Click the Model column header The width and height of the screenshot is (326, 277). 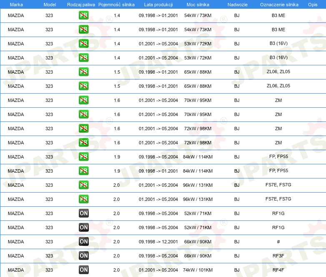click(50, 5)
